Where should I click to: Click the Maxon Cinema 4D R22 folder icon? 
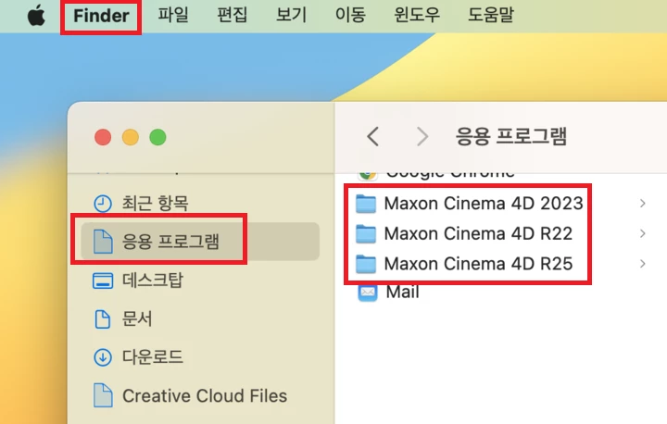366,234
